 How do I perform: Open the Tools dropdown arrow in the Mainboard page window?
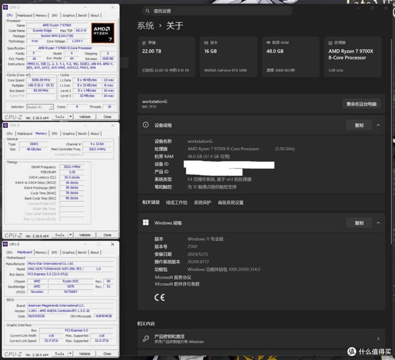(71, 354)
